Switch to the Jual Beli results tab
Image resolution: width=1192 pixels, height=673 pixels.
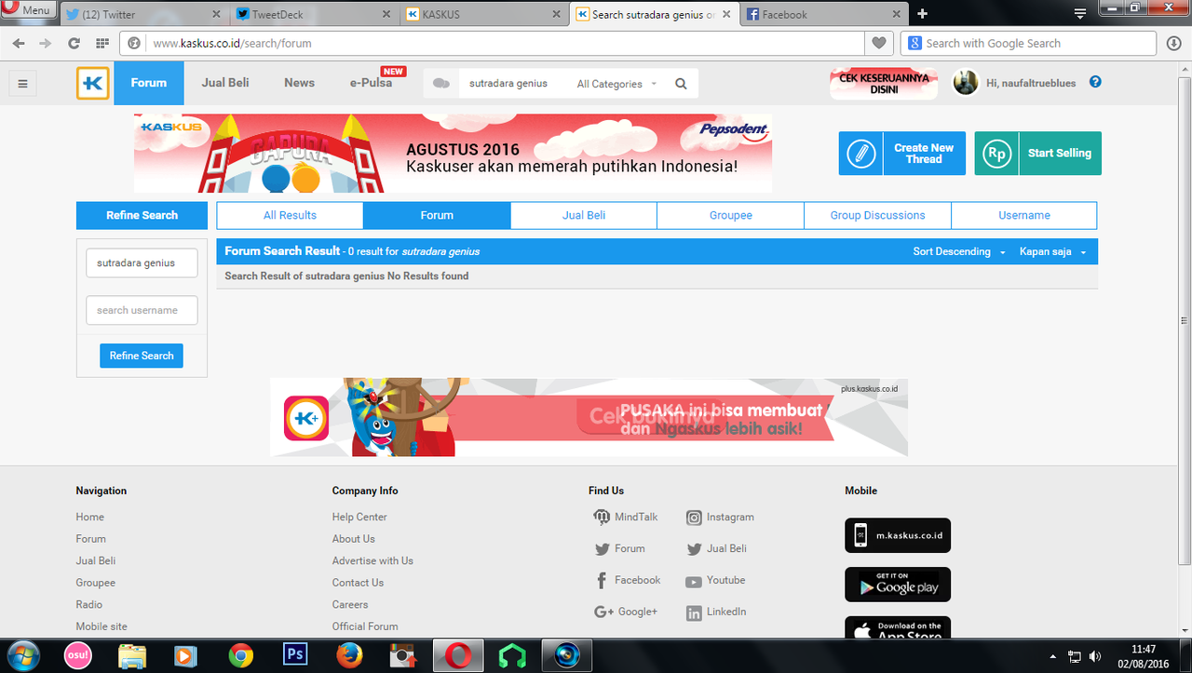coord(584,215)
